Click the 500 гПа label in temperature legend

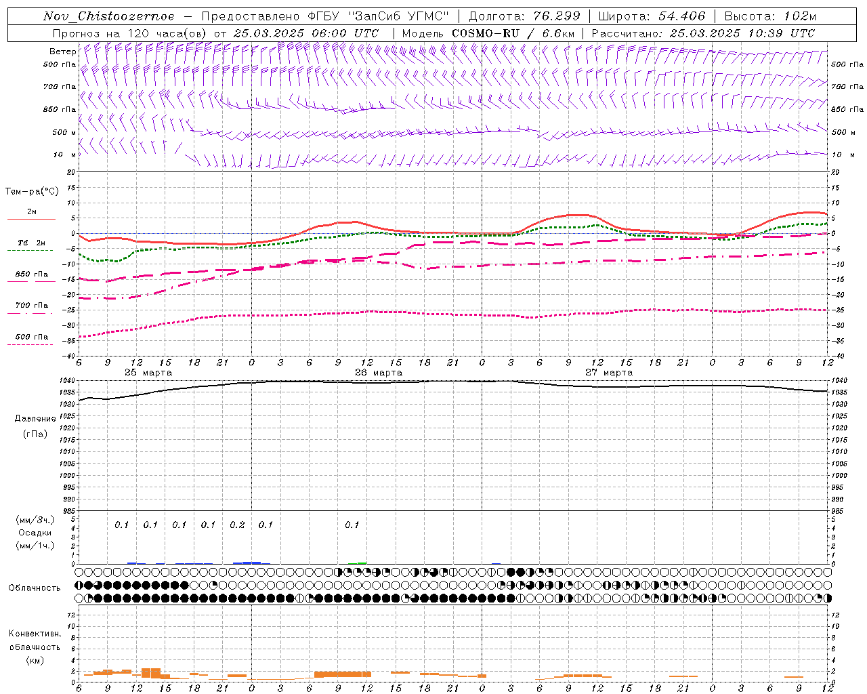(x=32, y=336)
